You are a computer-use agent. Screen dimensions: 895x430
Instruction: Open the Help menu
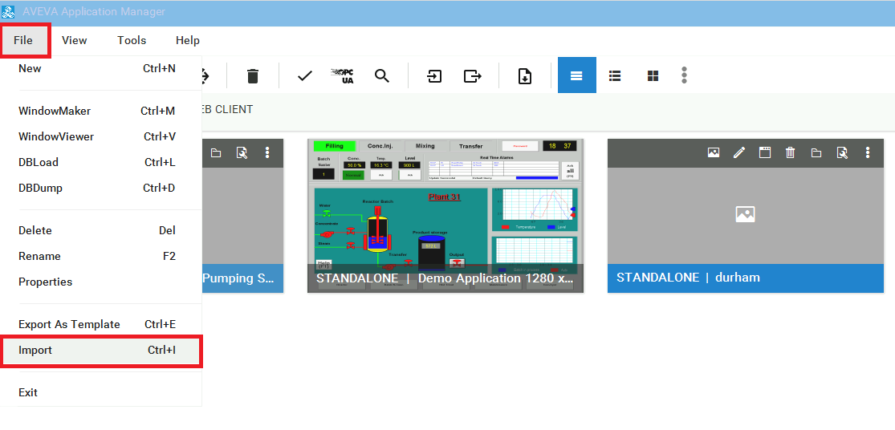188,40
